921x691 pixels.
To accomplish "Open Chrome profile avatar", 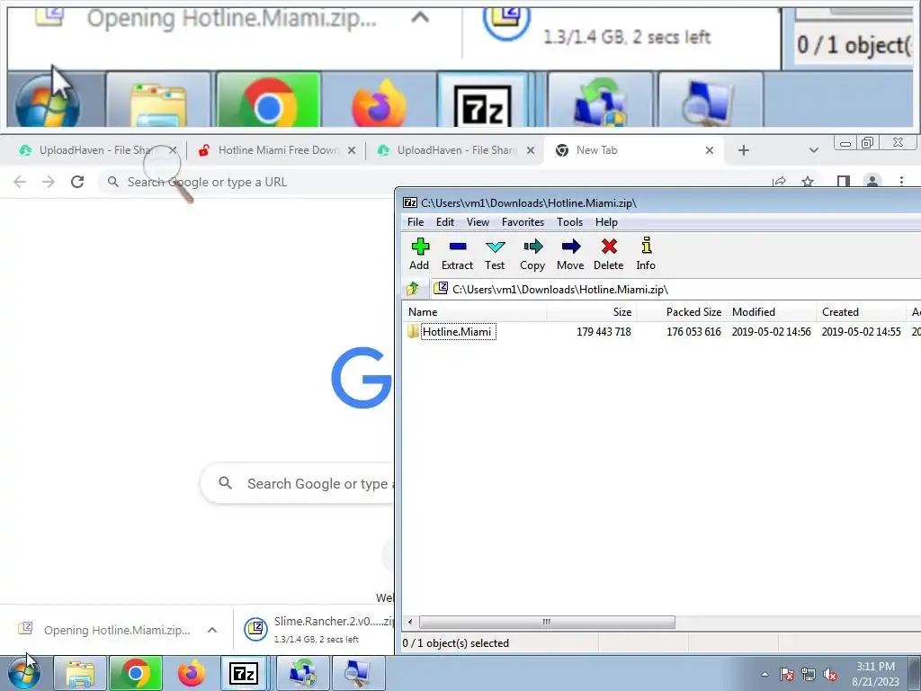I will 872,182.
